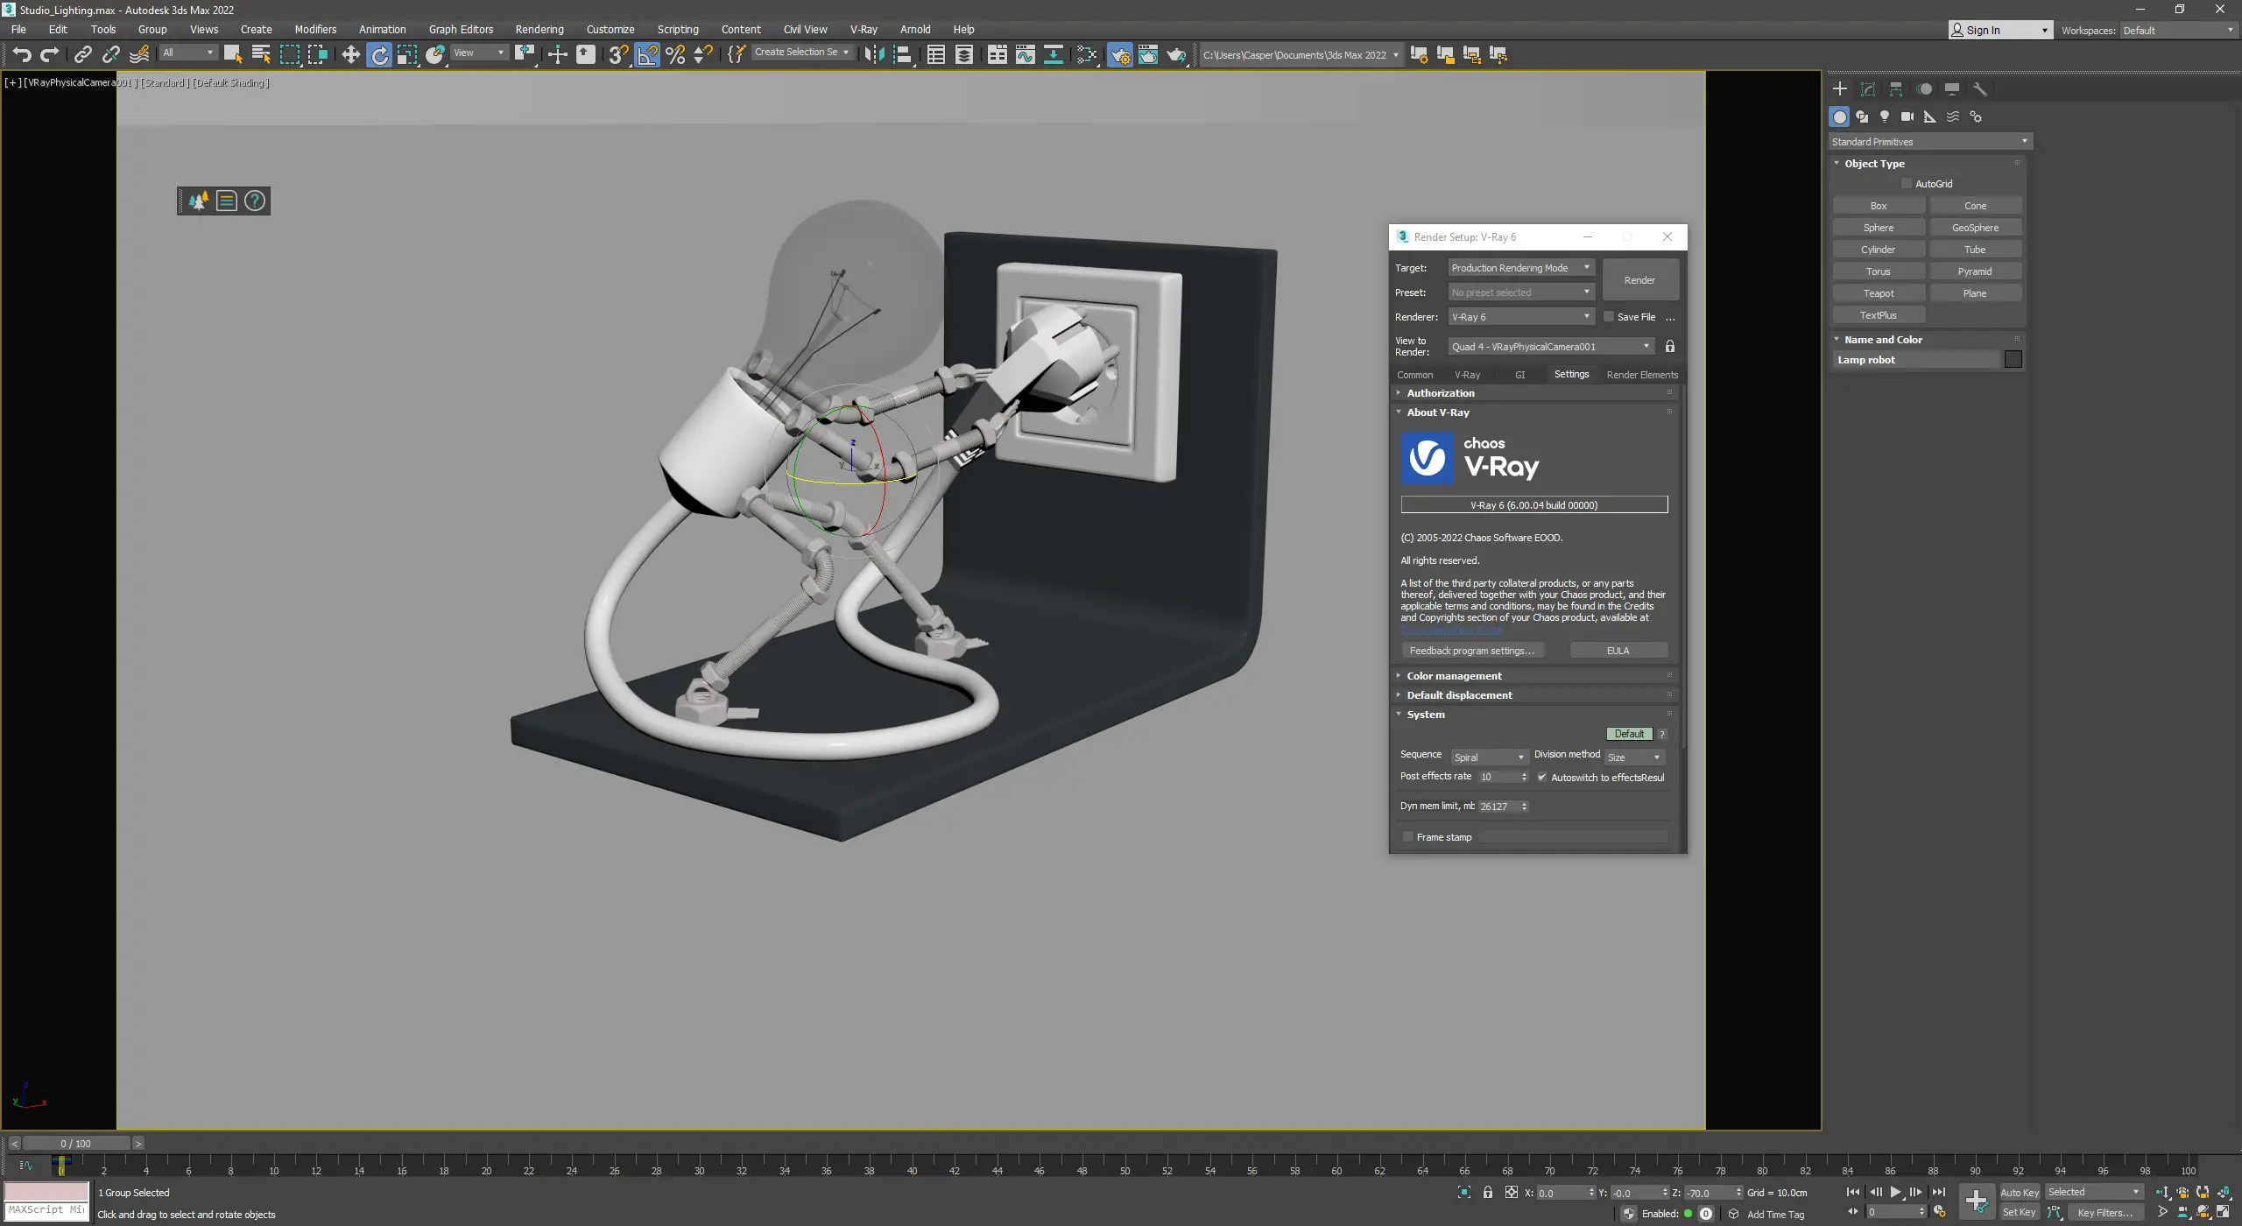Open Standard Primitives dropdown

click(x=1929, y=142)
